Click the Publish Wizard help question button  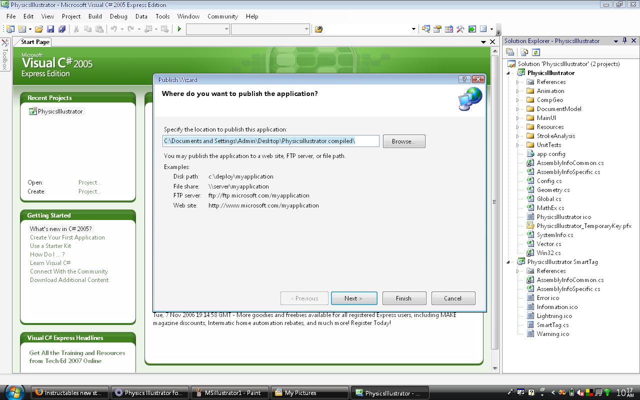[464, 79]
